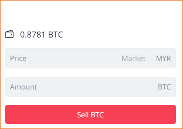Viewport: 183px width, 129px height.
Task: Focus the Amount input field
Action: tap(91, 87)
